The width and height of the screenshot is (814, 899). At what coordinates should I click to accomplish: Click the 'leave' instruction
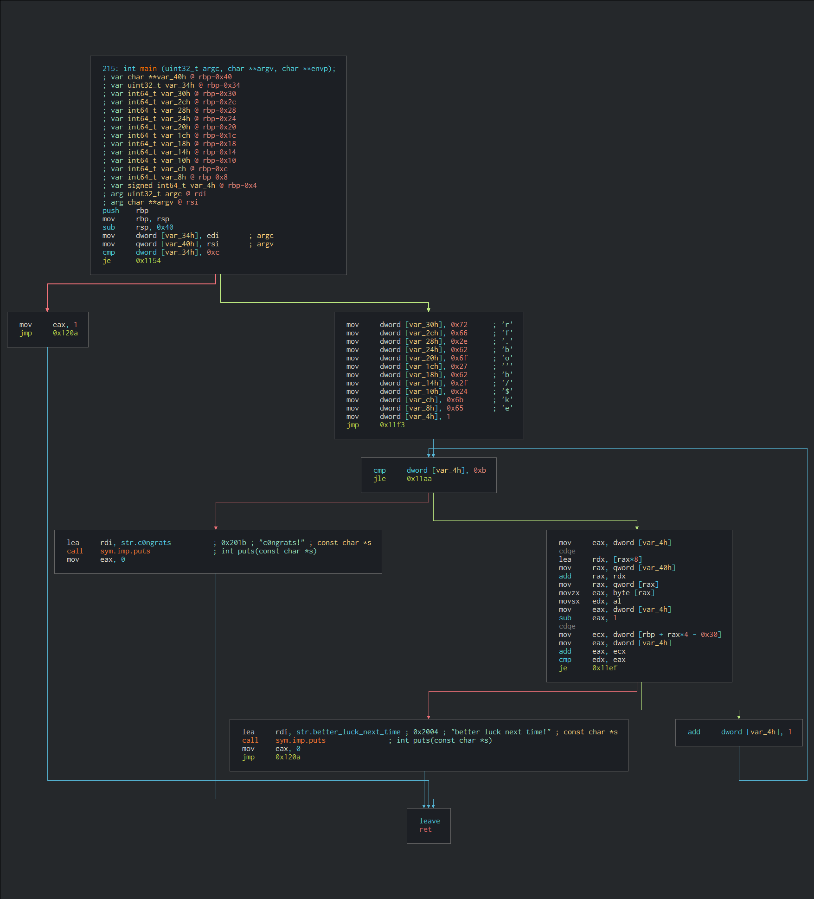point(430,821)
